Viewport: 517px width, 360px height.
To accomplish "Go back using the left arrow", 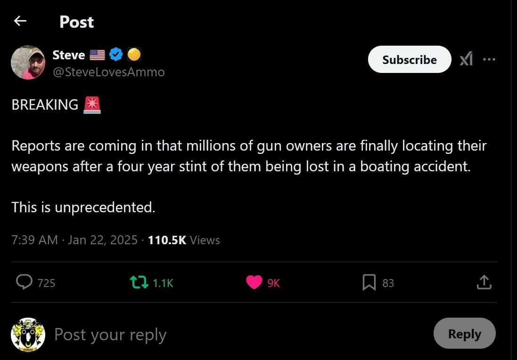I will point(20,21).
